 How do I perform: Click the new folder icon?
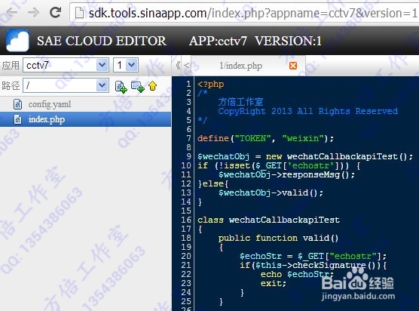[138, 87]
